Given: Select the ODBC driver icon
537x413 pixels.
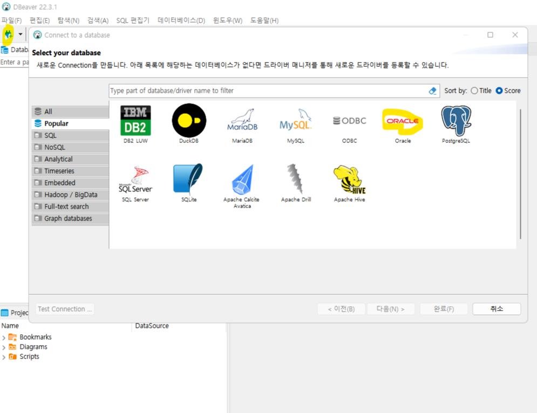Looking at the screenshot, I should (x=349, y=121).
